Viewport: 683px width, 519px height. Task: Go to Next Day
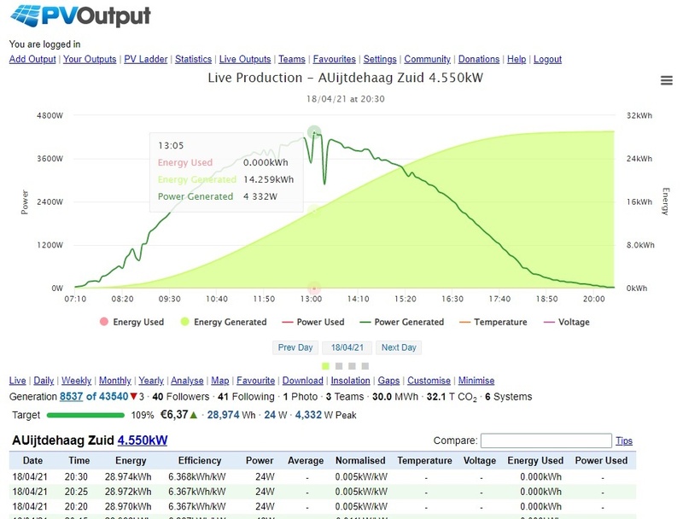point(399,347)
